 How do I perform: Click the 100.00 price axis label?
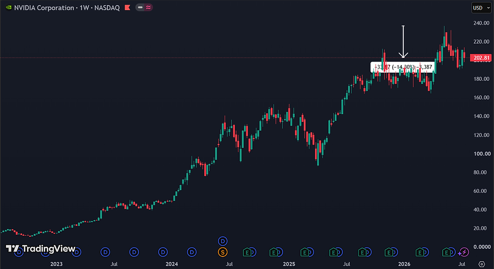tap(481, 154)
